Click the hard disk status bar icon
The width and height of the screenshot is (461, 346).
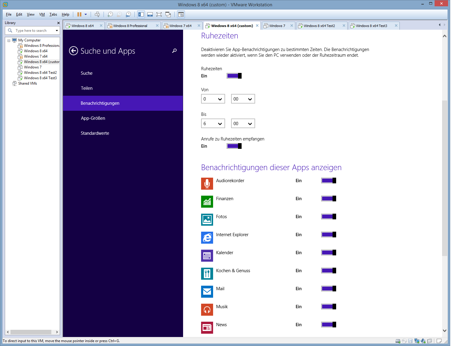pyautogui.click(x=398, y=341)
